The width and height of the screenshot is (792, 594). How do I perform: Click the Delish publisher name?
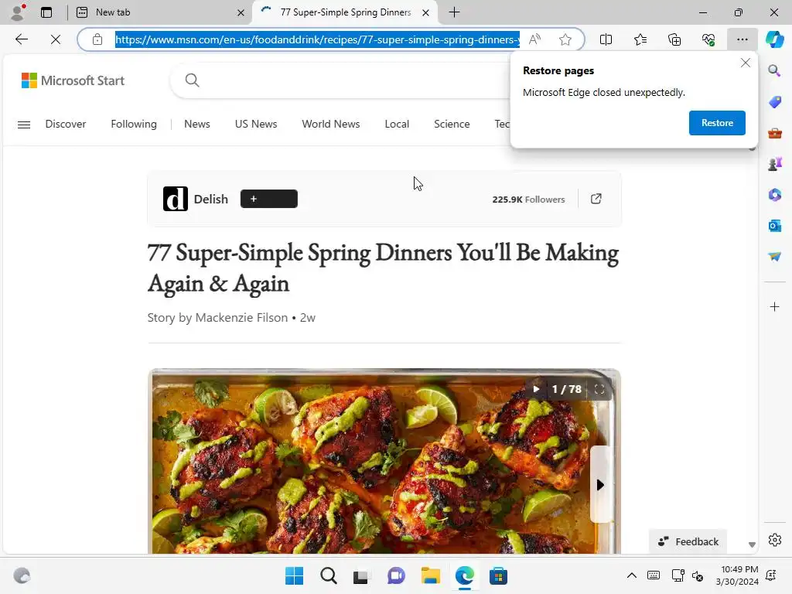pos(211,199)
